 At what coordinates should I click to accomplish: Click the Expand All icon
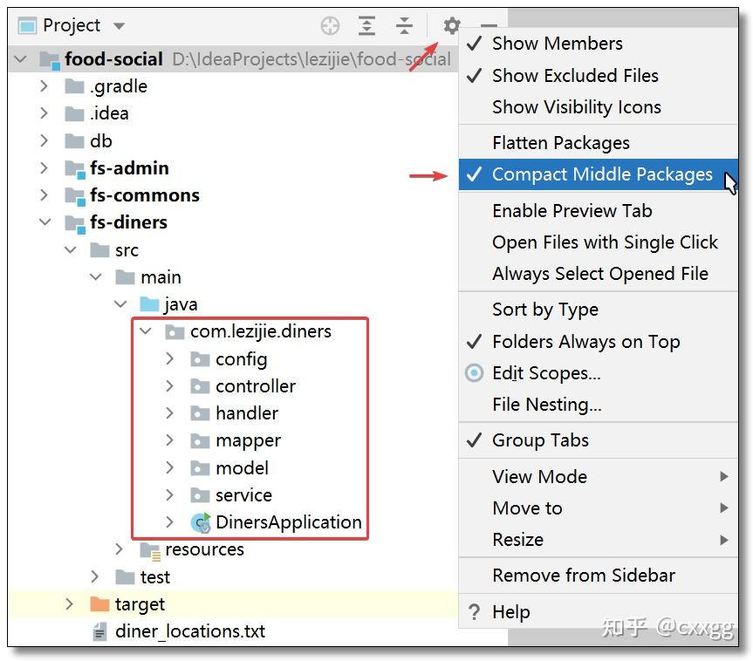click(366, 25)
